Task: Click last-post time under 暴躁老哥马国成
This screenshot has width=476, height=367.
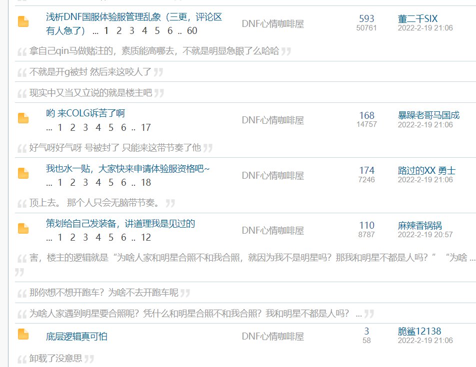Action: pos(425,124)
